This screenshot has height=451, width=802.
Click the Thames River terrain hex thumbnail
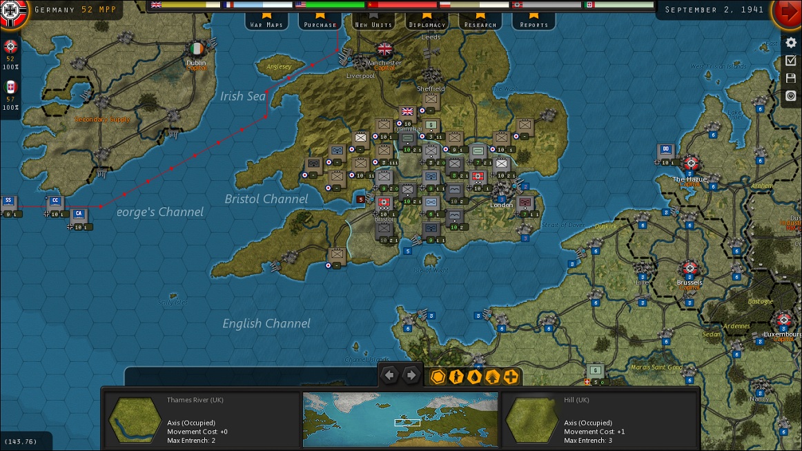(x=135, y=420)
